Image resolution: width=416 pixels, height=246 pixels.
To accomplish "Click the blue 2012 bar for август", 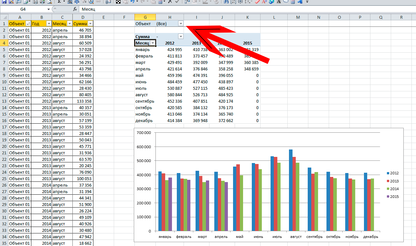I will point(291,190).
